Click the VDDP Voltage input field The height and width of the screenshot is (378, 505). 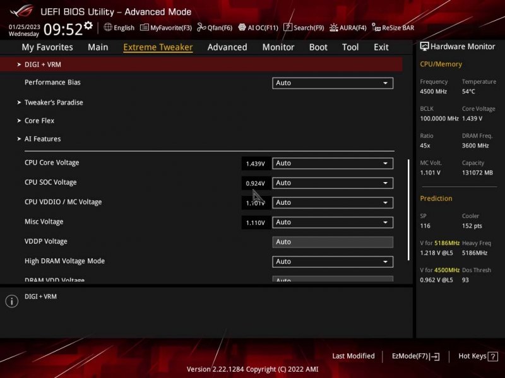[x=333, y=242]
